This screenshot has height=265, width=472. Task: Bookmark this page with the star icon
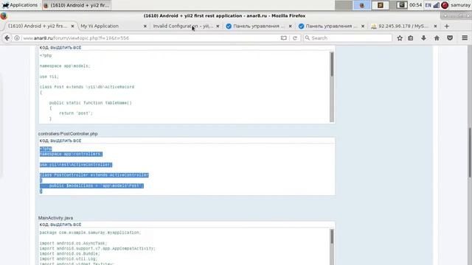pyautogui.click(x=400, y=38)
